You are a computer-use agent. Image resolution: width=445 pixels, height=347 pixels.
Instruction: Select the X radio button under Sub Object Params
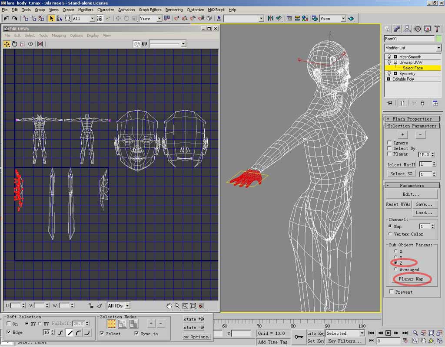(x=395, y=251)
